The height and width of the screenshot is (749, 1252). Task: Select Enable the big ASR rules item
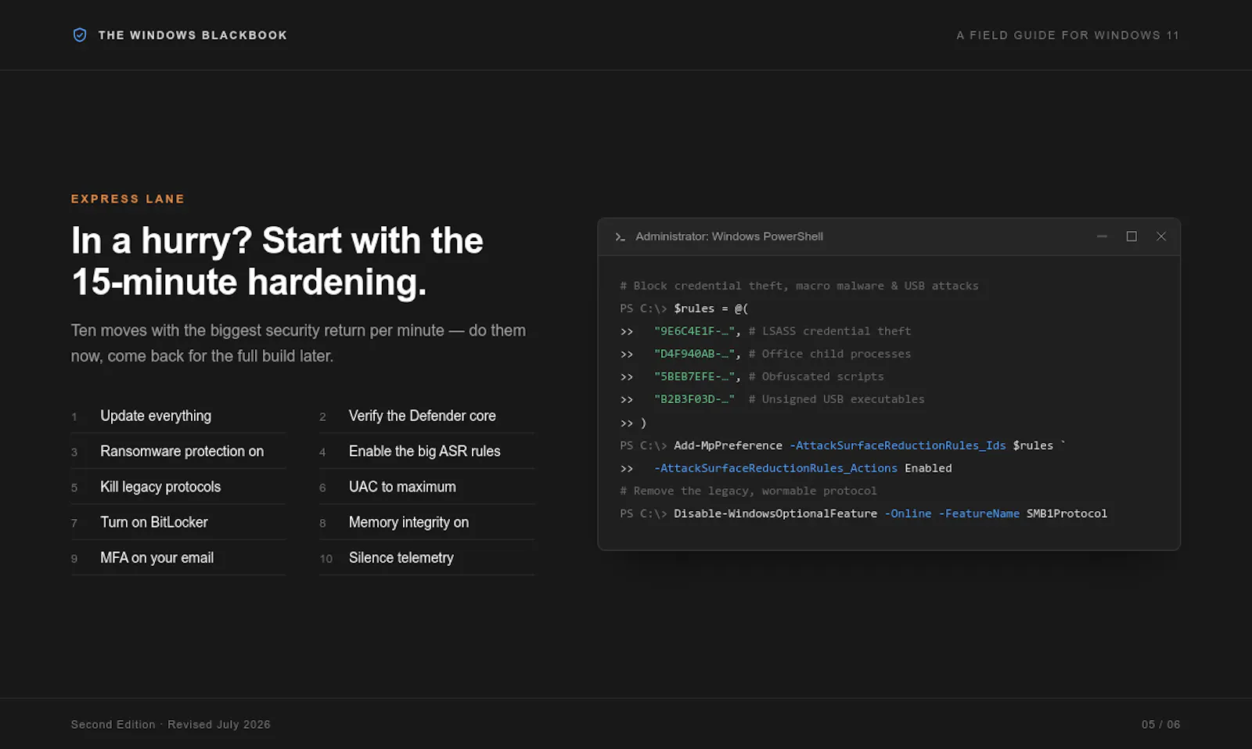coord(426,452)
